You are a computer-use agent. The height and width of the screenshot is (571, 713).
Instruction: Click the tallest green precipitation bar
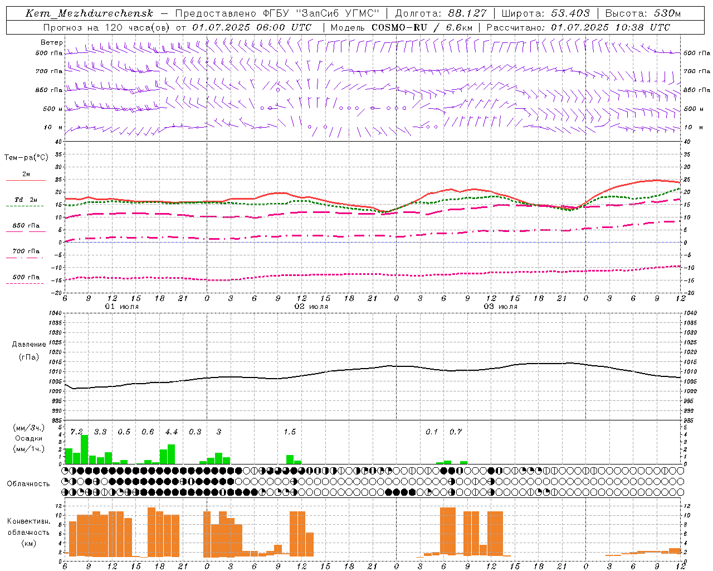pos(85,449)
